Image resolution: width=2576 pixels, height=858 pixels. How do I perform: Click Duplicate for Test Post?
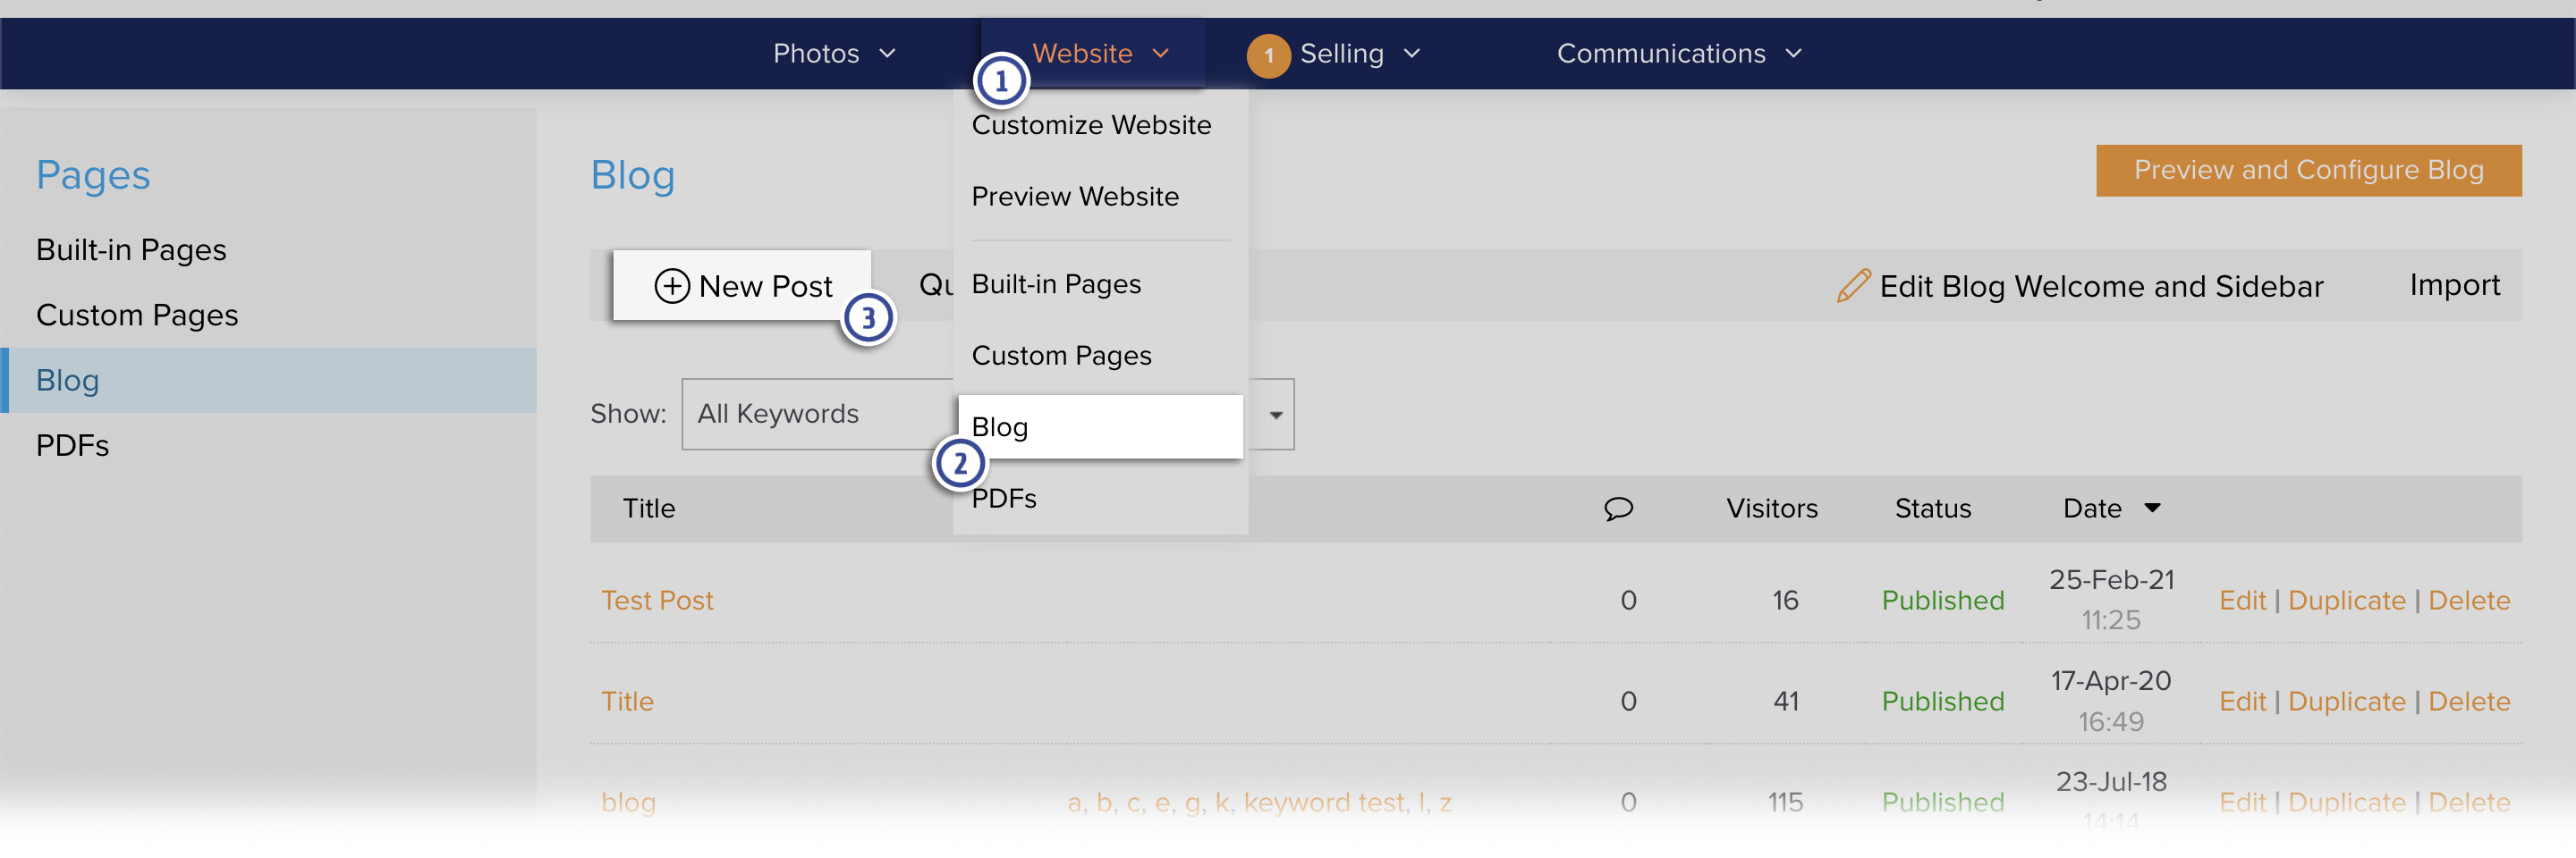click(2346, 601)
